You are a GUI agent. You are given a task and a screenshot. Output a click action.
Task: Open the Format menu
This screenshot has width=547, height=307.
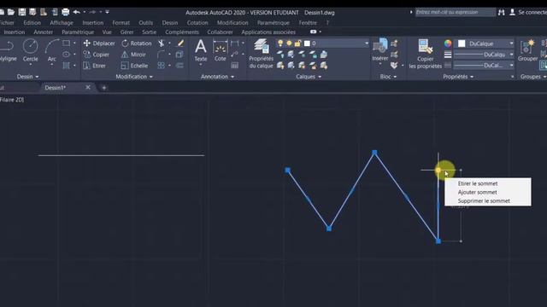(x=121, y=23)
